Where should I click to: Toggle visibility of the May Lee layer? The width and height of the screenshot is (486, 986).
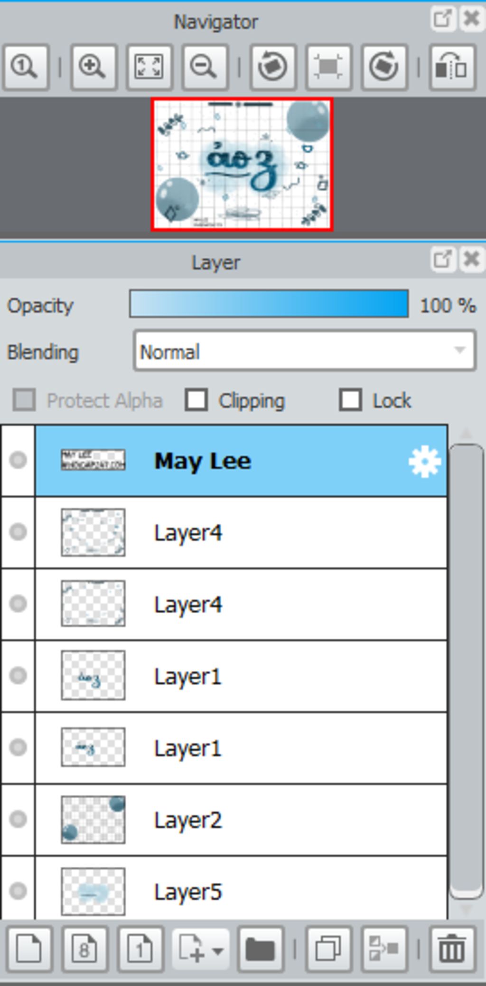tap(18, 460)
